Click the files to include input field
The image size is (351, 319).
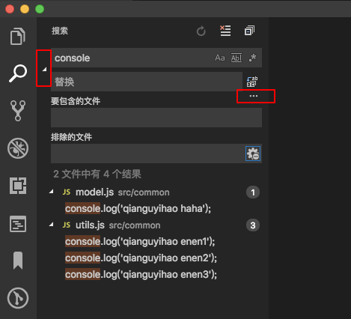pos(156,118)
